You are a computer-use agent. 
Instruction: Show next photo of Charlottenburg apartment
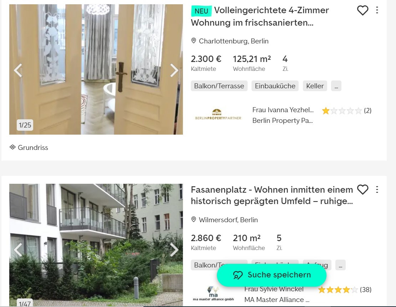(174, 70)
